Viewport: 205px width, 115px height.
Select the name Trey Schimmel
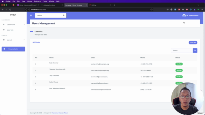(54, 76)
